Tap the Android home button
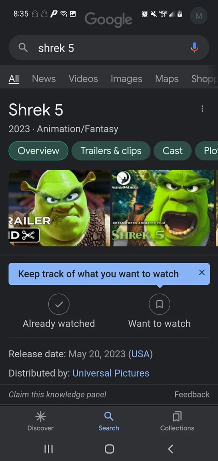This screenshot has width=218, height=461. click(x=109, y=449)
